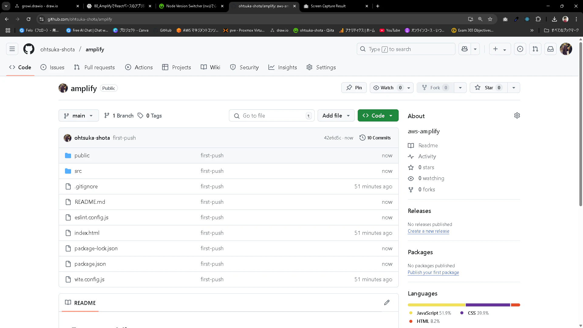Screen dimensions: 583x328
Task: Open repository Settings tab
Action: click(321, 67)
